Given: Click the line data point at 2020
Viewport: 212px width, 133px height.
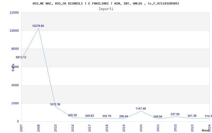Looking at the screenshot, I should tap(141, 111).
